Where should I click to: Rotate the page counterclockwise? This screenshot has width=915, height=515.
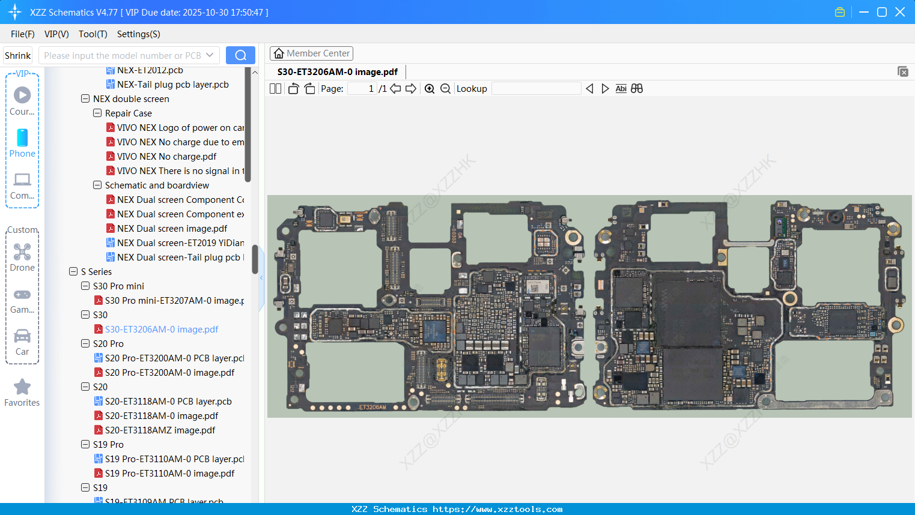click(293, 88)
